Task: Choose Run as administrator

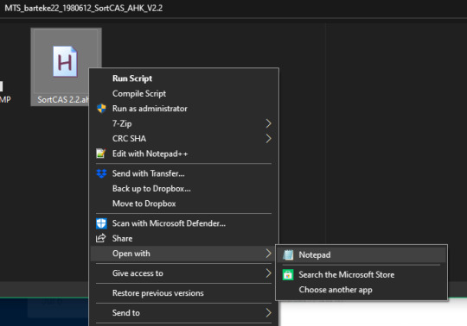Action: (x=183, y=109)
